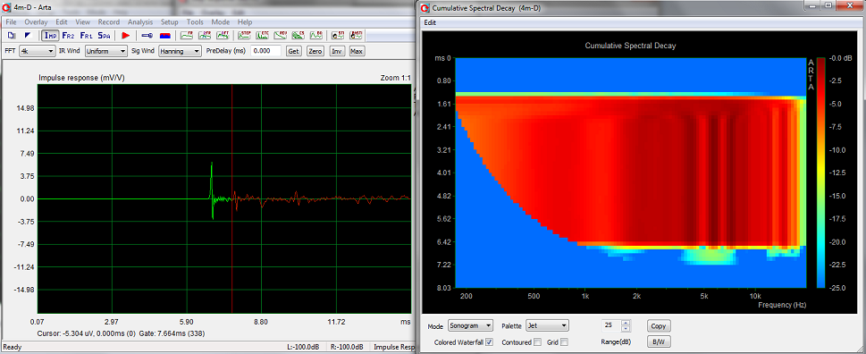Open the rightmost acoustic parameters icon
This screenshot has width=866, height=354.
point(357,36)
